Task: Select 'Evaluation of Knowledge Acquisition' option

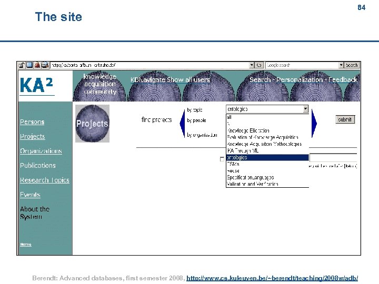Action: click(x=267, y=137)
